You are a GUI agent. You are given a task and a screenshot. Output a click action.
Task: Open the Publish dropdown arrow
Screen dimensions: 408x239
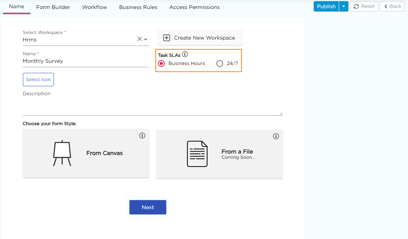(x=344, y=6)
